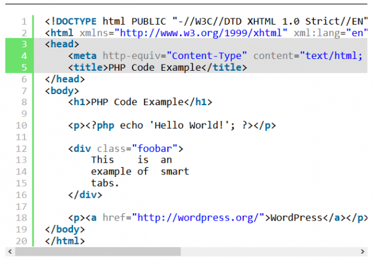Click the wordpress.org URL in line 18
Image resolution: width=375 pixels, height=260 pixels.
198,218
